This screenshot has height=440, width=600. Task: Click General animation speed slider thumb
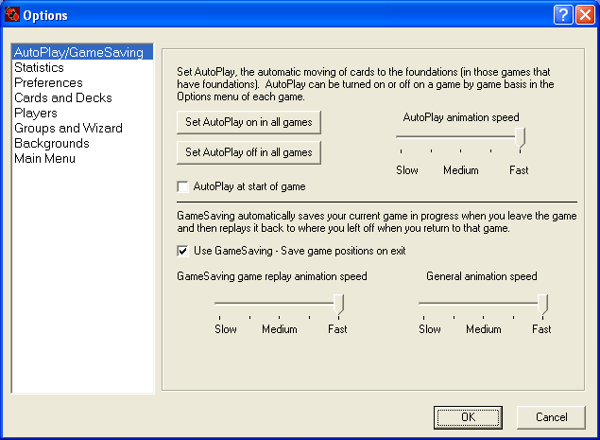coord(542,305)
